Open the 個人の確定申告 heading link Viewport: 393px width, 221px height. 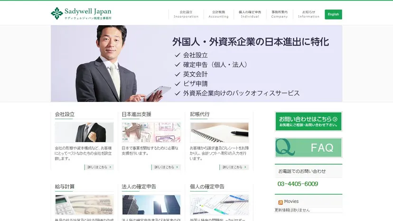click(x=207, y=187)
